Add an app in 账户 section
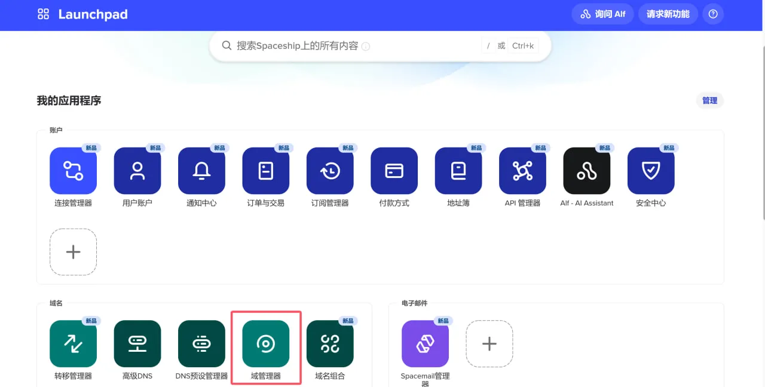The height and width of the screenshot is (387, 765). 74,252
